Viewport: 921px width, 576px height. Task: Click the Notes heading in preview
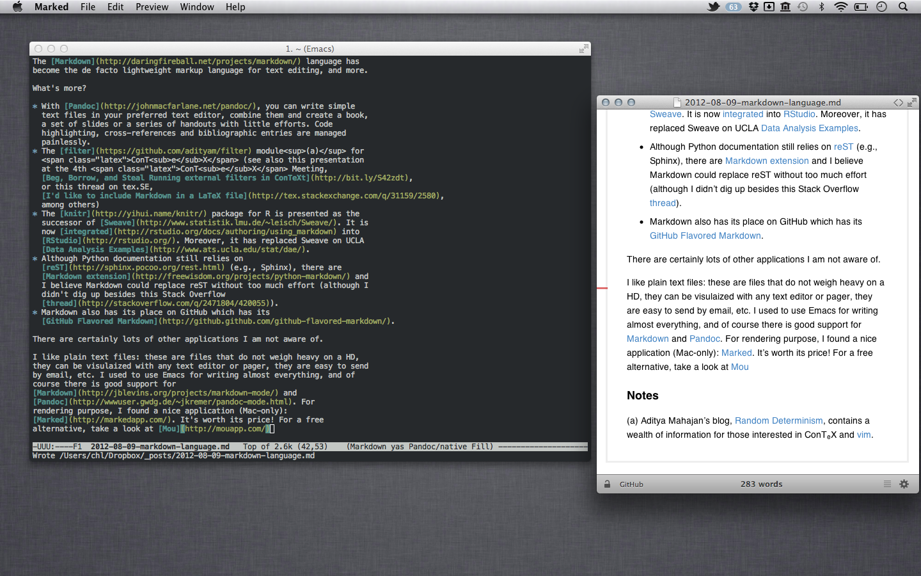[x=643, y=396]
